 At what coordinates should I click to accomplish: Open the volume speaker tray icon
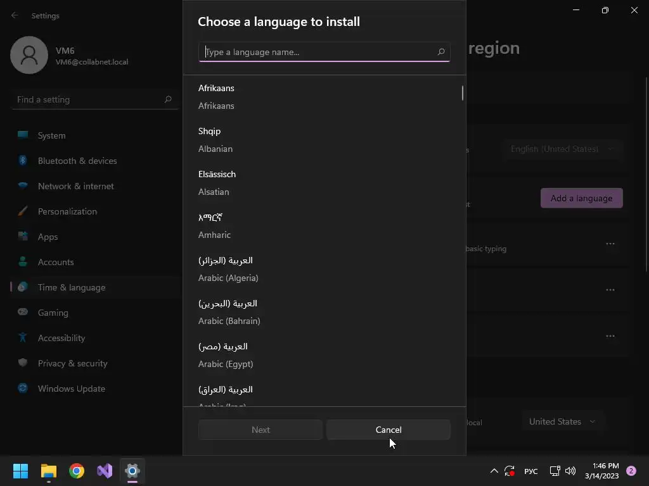570,471
